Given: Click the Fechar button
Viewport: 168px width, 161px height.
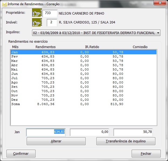Looking at the screenshot, I should pyautogui.click(x=146, y=153).
